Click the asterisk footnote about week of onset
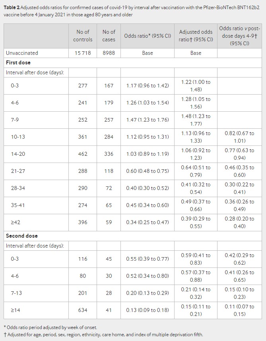 [51, 327]
